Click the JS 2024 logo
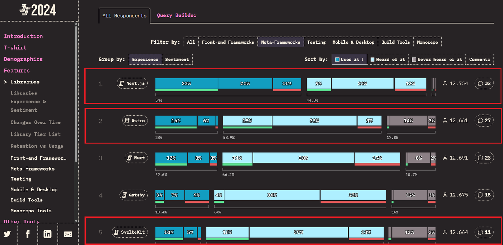Screen dimensions: 503x245 38,10
